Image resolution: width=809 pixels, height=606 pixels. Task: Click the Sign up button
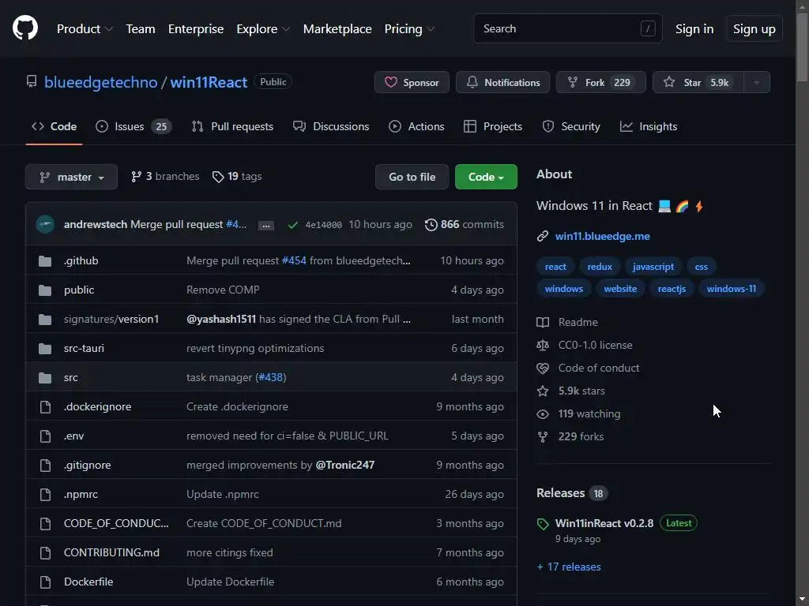click(754, 29)
